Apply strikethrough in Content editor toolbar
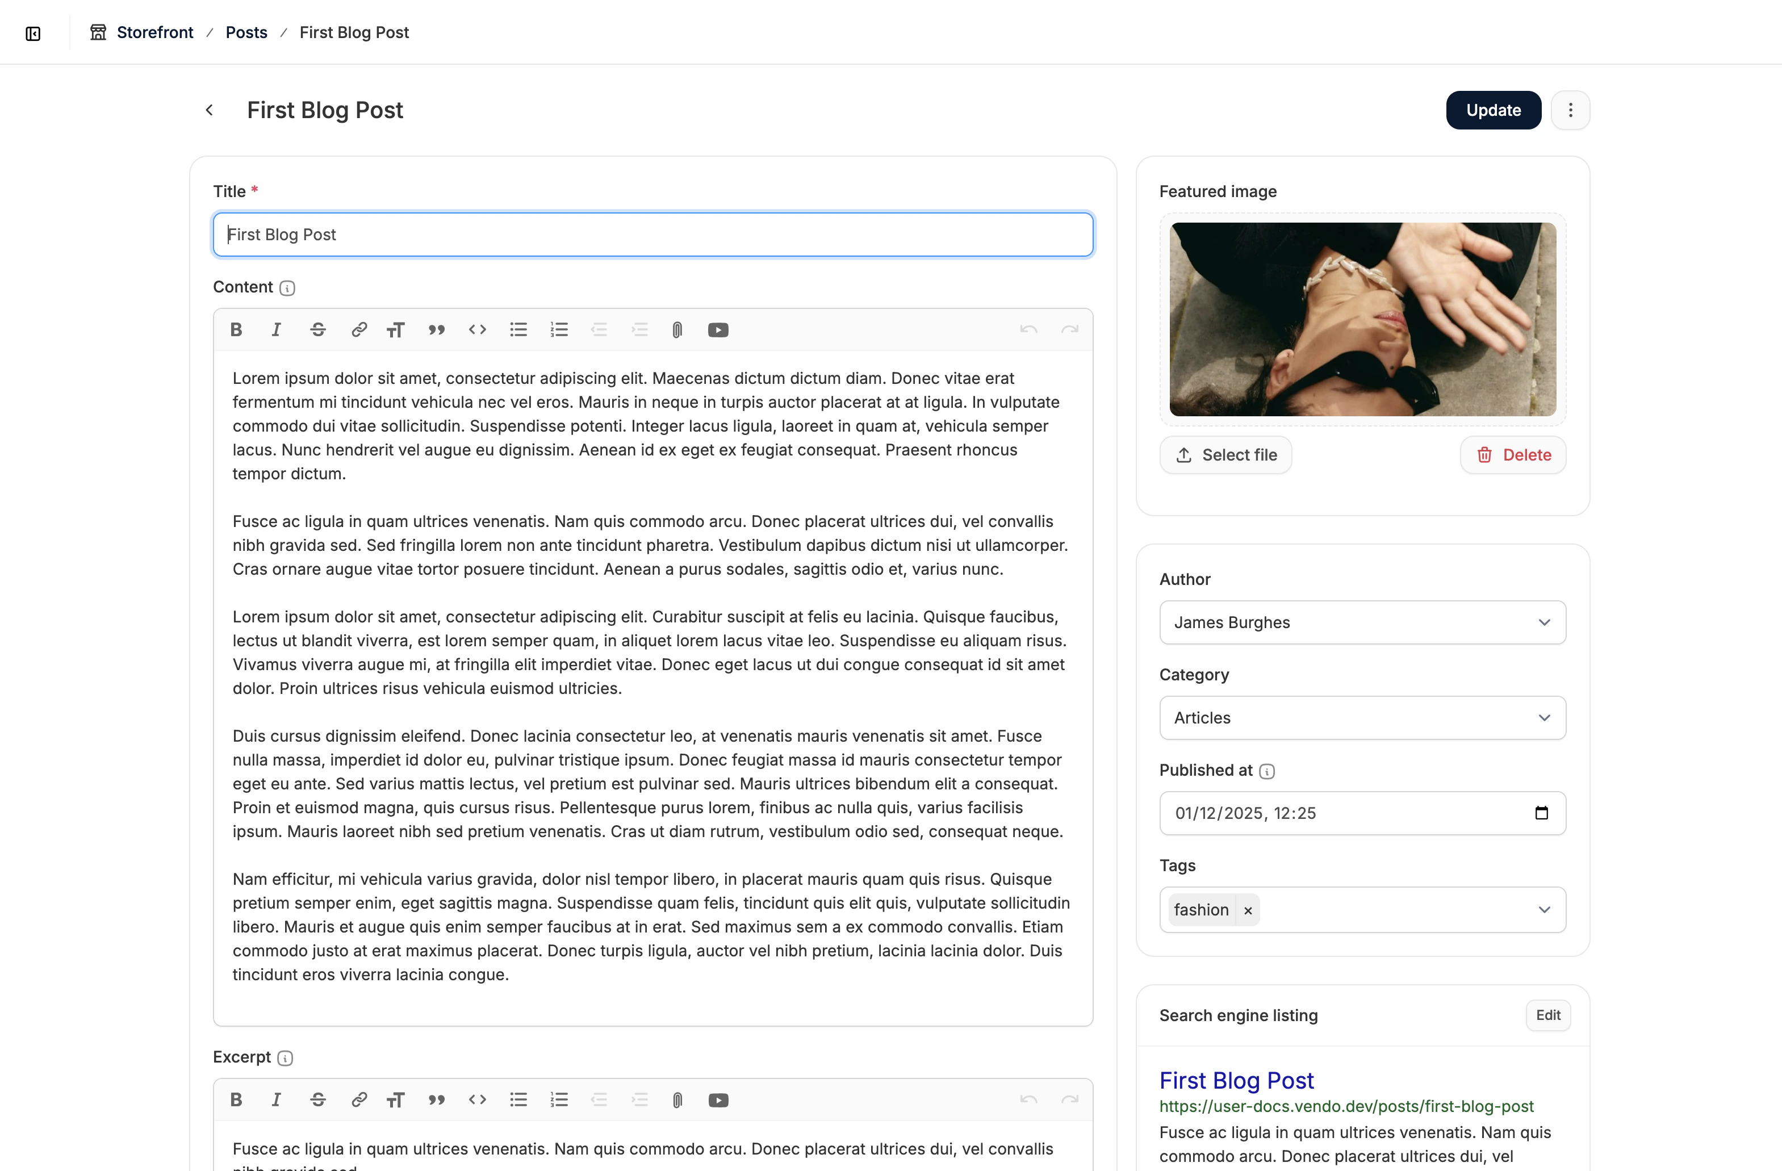 (x=317, y=329)
